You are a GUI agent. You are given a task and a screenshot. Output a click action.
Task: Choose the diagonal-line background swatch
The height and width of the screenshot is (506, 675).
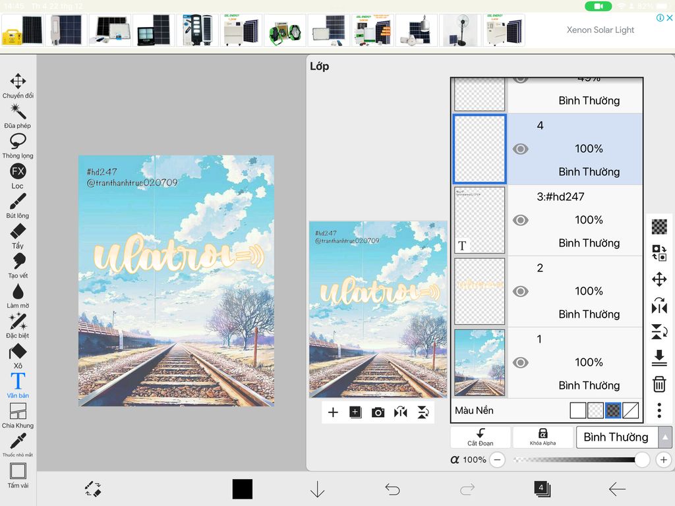[631, 410]
